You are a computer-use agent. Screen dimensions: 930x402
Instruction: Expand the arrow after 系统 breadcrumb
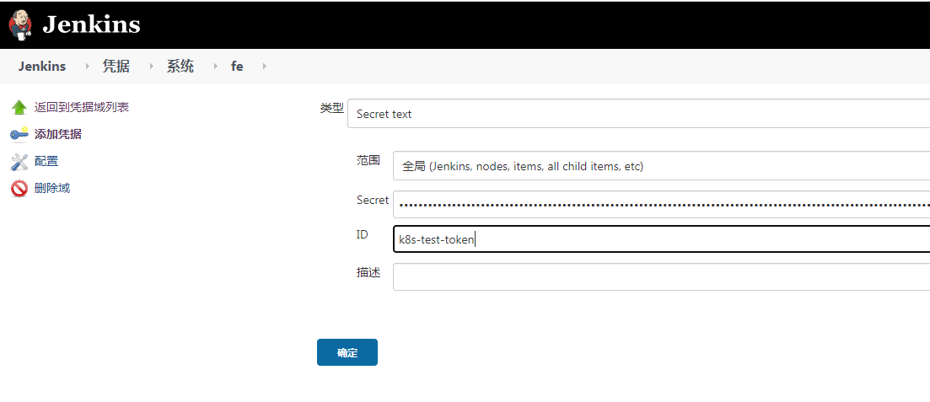click(x=216, y=67)
